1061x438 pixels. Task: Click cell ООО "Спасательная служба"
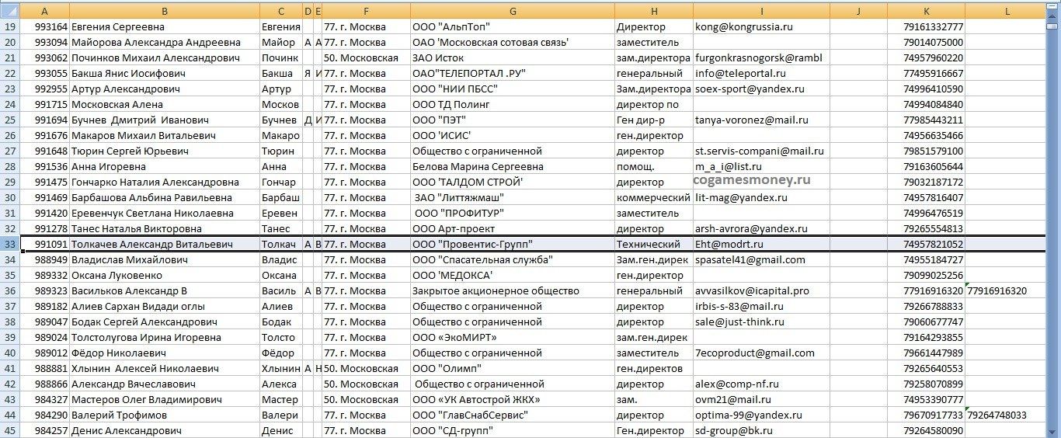click(513, 259)
